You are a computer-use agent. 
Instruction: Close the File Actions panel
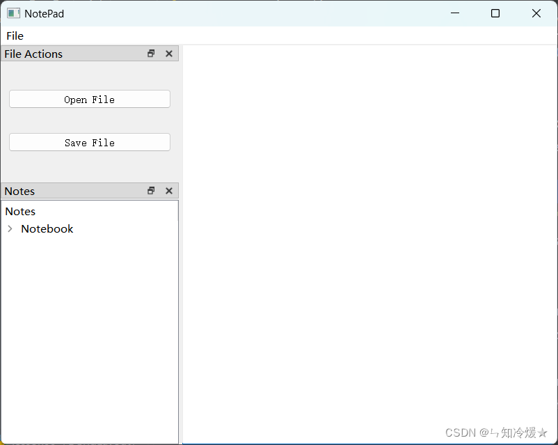(x=168, y=54)
